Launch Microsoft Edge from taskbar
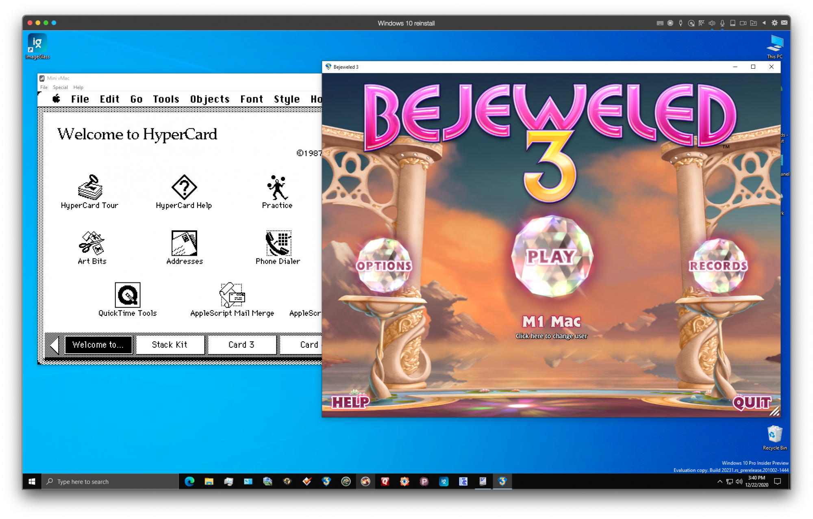The width and height of the screenshot is (813, 519). (189, 482)
